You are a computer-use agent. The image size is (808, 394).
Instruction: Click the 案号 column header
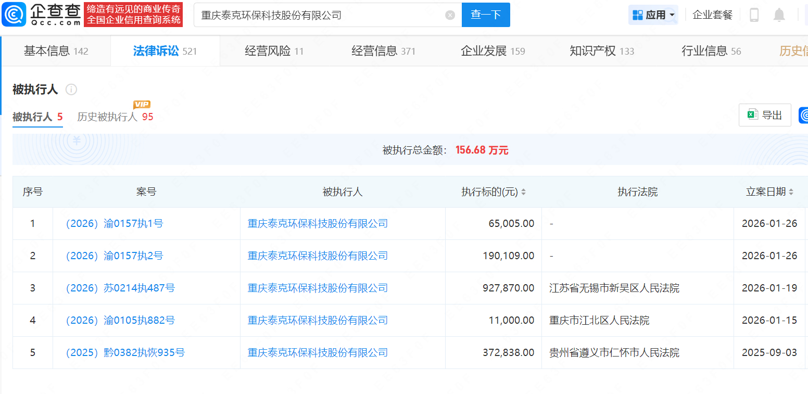[146, 192]
